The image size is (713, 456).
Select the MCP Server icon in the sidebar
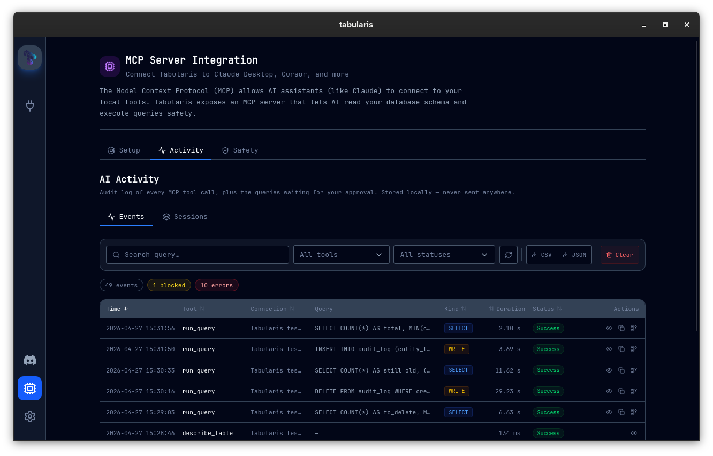[29, 388]
